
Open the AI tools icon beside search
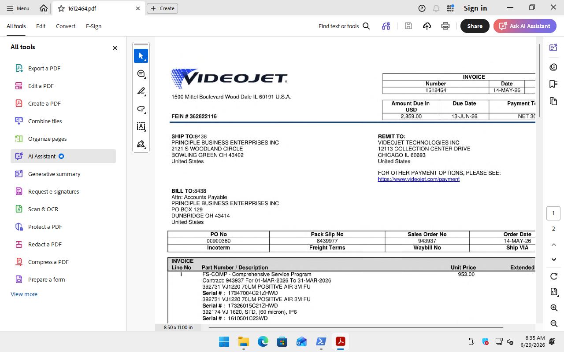[386, 26]
